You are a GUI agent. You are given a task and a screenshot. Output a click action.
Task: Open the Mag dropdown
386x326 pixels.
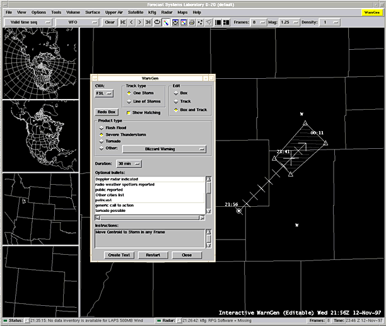289,23
